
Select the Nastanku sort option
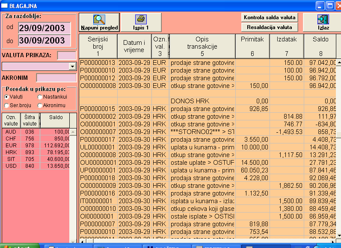(40, 97)
